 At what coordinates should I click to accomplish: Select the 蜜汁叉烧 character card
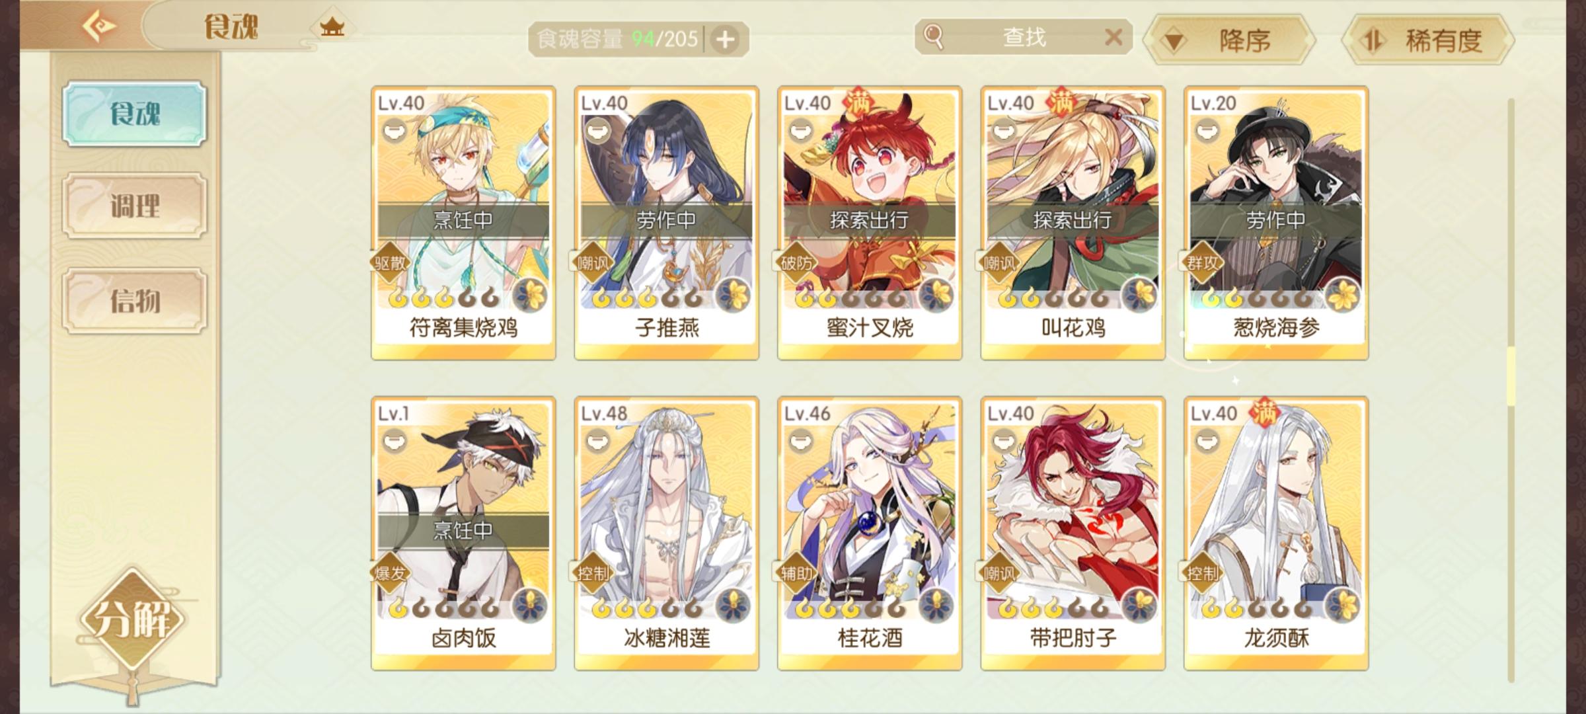coord(870,223)
